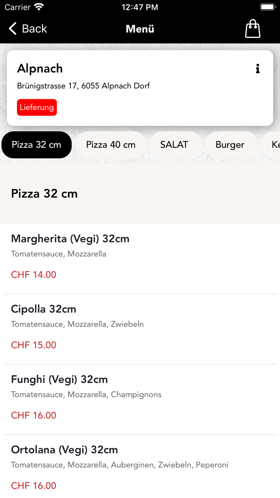This screenshot has height=498, width=280.
Task: Tap the partially visible Ke category tab
Action: (275, 145)
